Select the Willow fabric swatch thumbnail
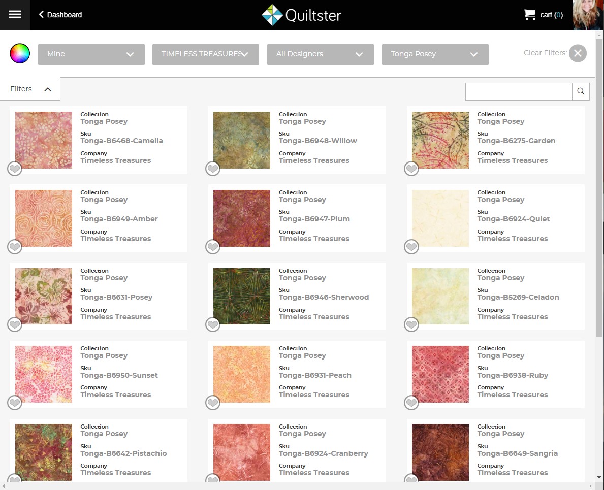The width and height of the screenshot is (604, 490). tap(242, 140)
